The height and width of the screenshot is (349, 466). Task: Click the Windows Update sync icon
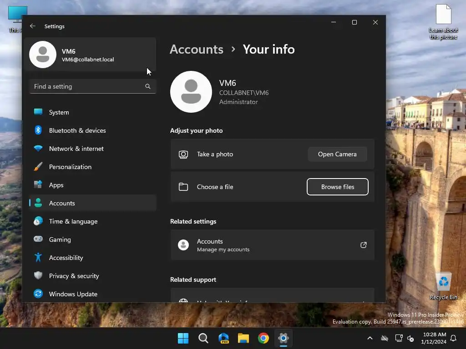coord(38,294)
